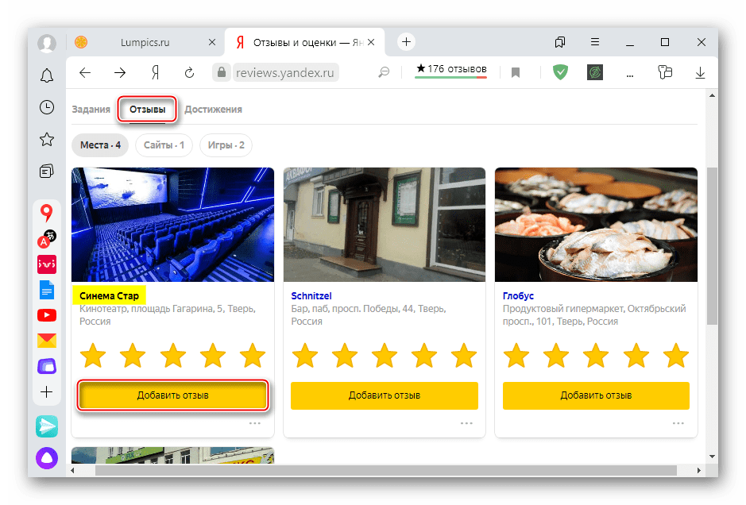
Task: Click the green protection shield icon
Action: tap(561, 73)
